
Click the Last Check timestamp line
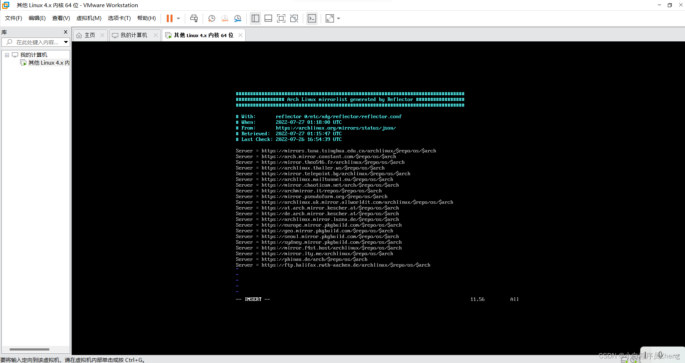tap(289, 140)
